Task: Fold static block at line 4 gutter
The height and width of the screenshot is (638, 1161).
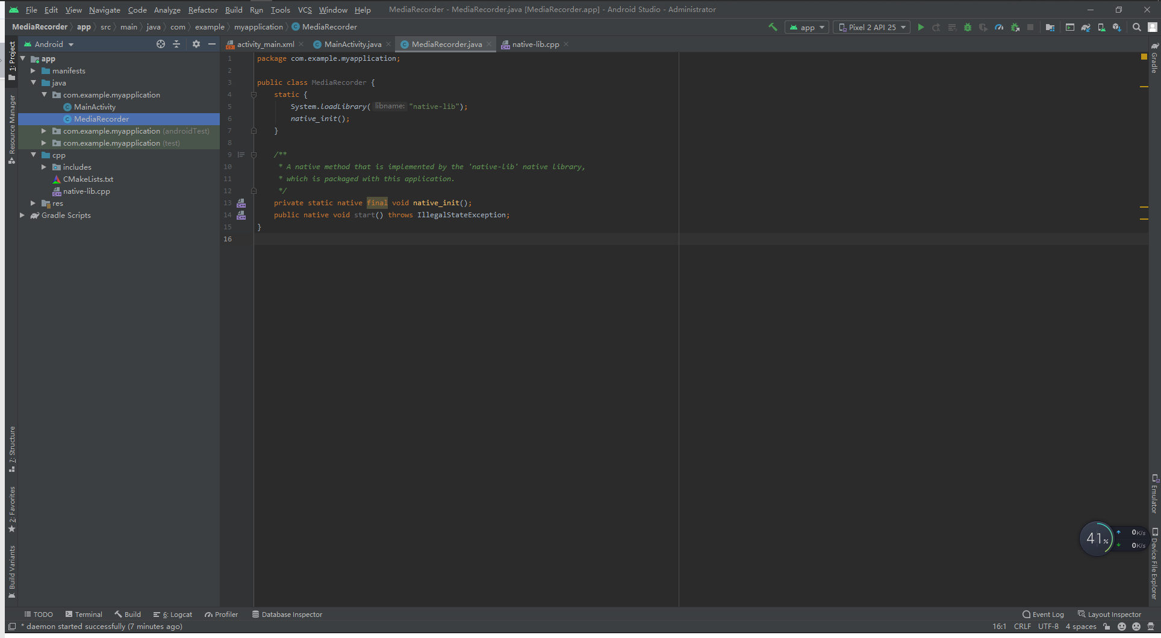Action: (x=254, y=94)
